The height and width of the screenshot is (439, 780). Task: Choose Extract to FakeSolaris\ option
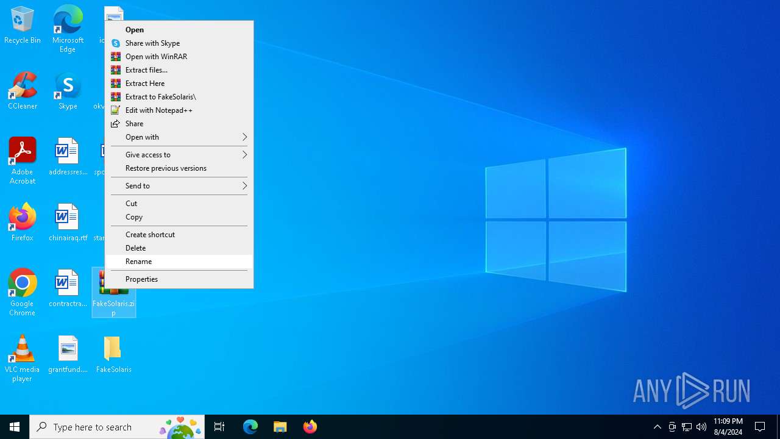(179, 97)
